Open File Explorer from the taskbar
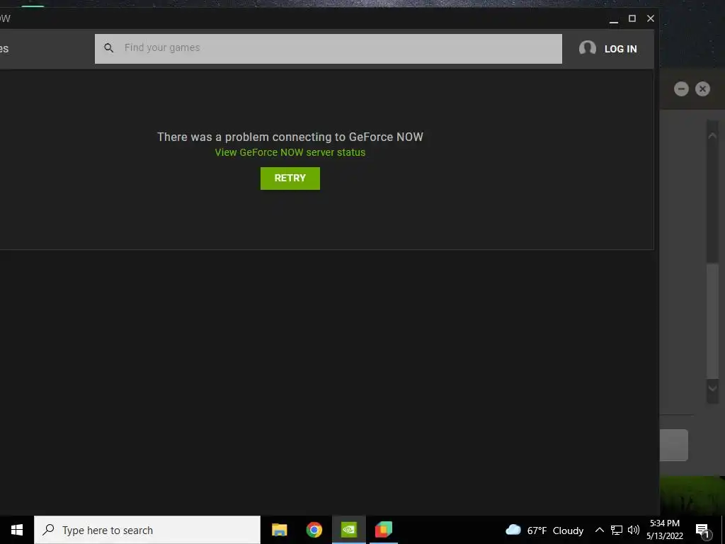Viewport: 725px width, 544px height. 279,530
